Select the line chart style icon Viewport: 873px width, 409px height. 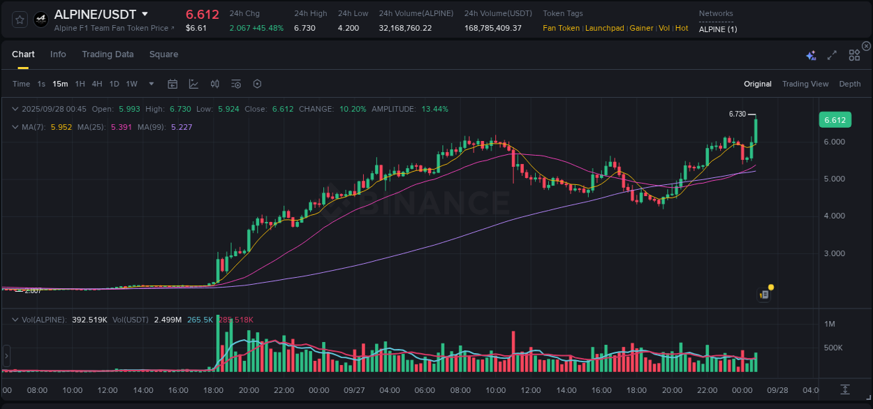coord(193,84)
